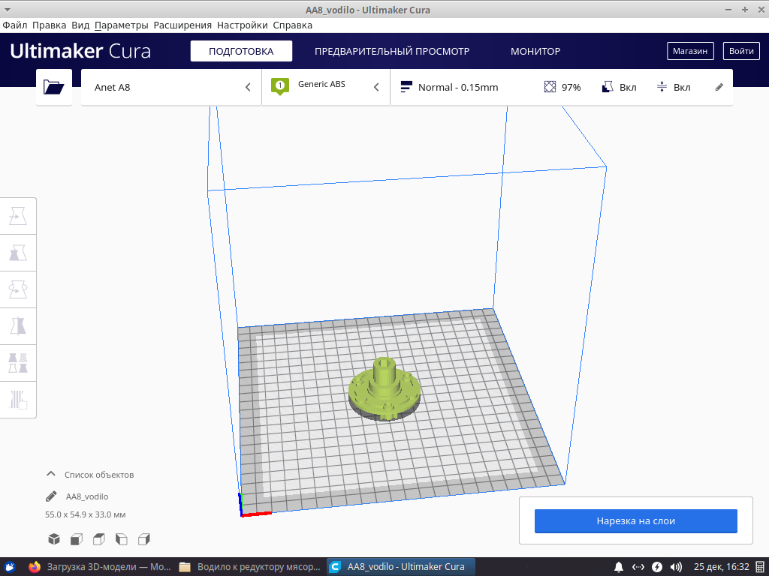This screenshot has height=576, width=769.
Task: Open the Вид menu
Action: coord(80,25)
